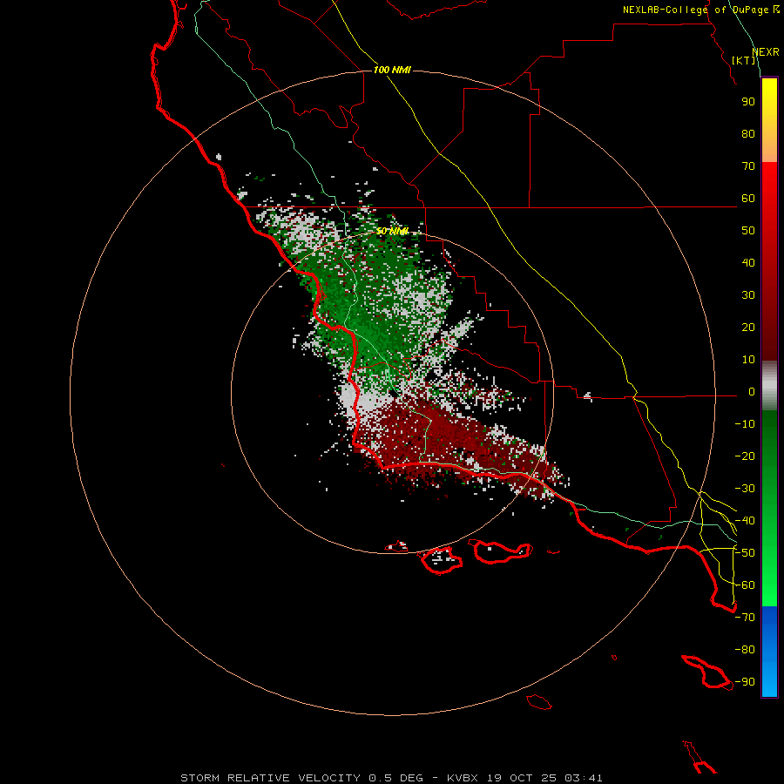Viewport: 784px width, 784px height.
Task: Click the blue bottom segment of the color bar
Action: (x=769, y=651)
